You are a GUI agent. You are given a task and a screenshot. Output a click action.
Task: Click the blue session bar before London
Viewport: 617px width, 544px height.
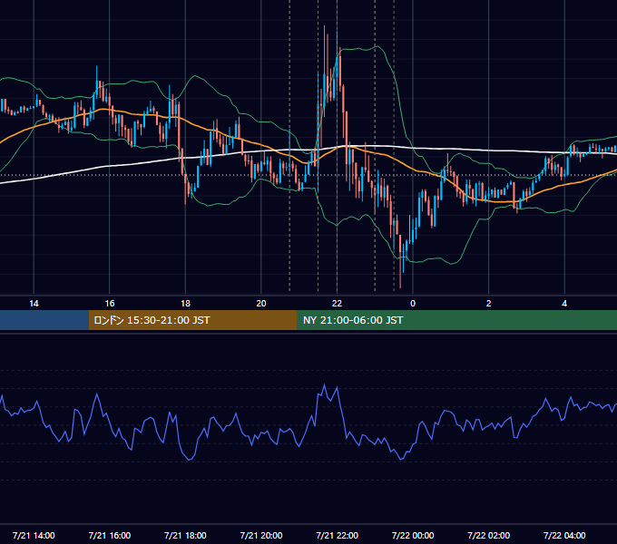(44, 320)
